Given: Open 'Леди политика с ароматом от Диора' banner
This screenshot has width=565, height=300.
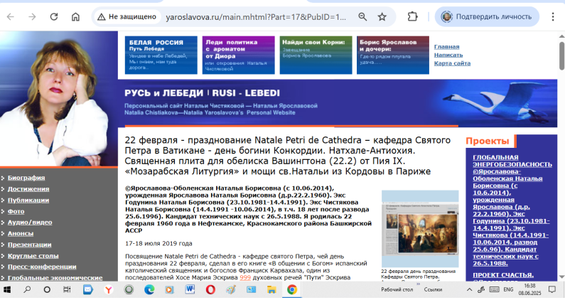Looking at the screenshot, I should click(x=239, y=55).
